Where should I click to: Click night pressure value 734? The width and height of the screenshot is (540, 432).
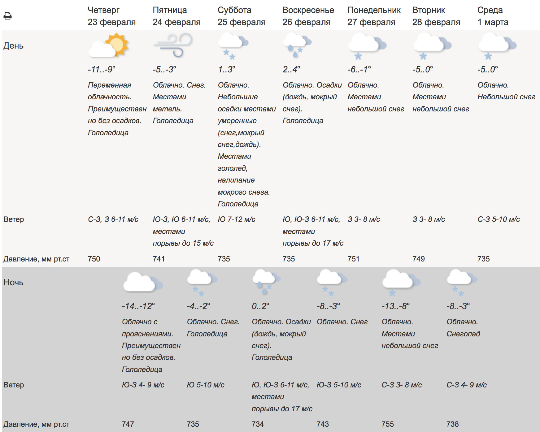258,424
